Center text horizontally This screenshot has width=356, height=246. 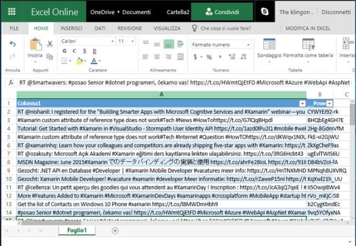click(x=157, y=57)
